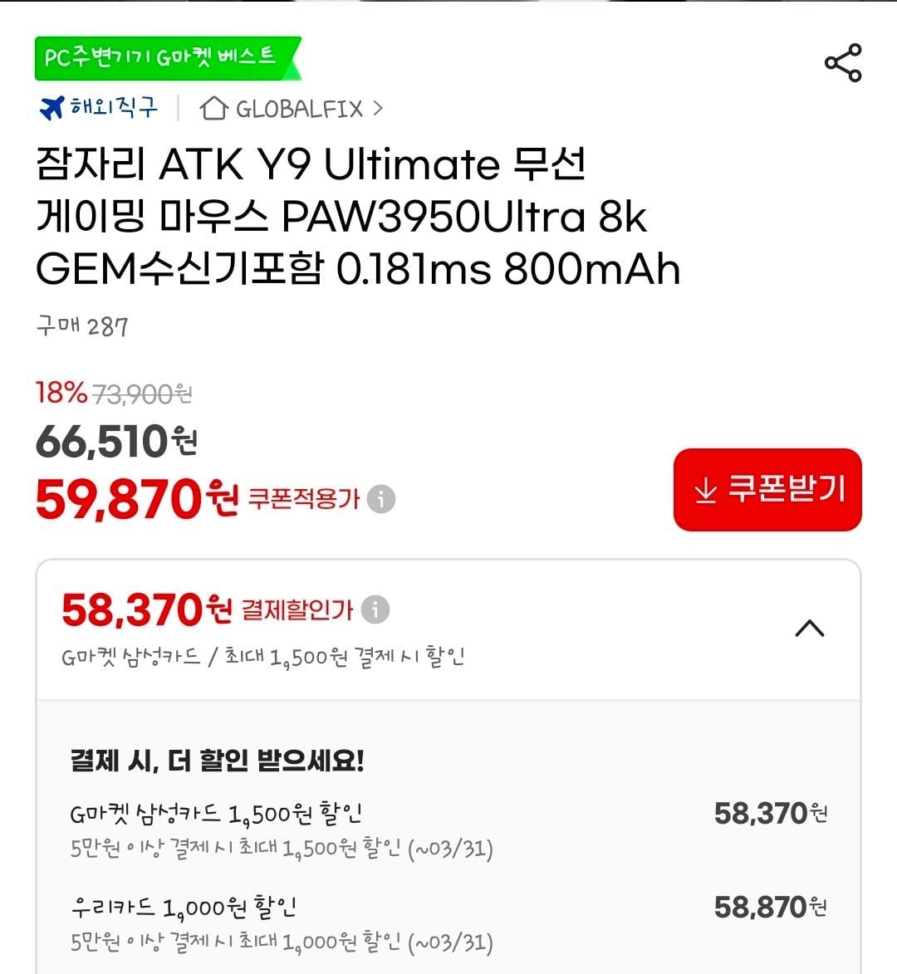Tap the 66,510원 sale price

116,441
